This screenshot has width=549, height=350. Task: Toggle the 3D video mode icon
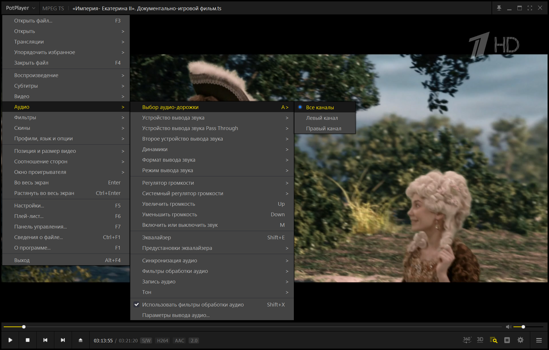coord(480,340)
